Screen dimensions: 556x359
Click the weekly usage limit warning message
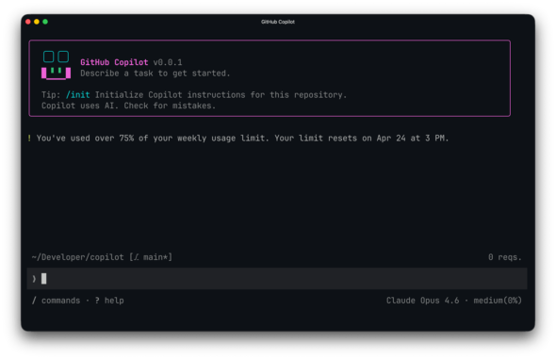coord(242,139)
